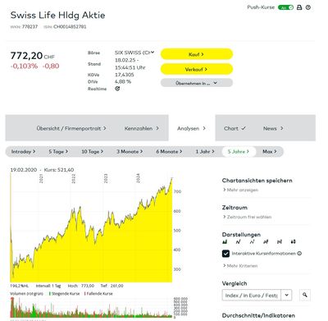This screenshot has width=328, height=321.
Task: Click the Steigende Kurse legend entry
Action: point(64,294)
